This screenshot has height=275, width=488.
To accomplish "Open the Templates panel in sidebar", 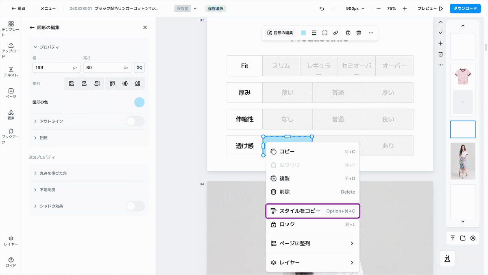I will click(11, 28).
